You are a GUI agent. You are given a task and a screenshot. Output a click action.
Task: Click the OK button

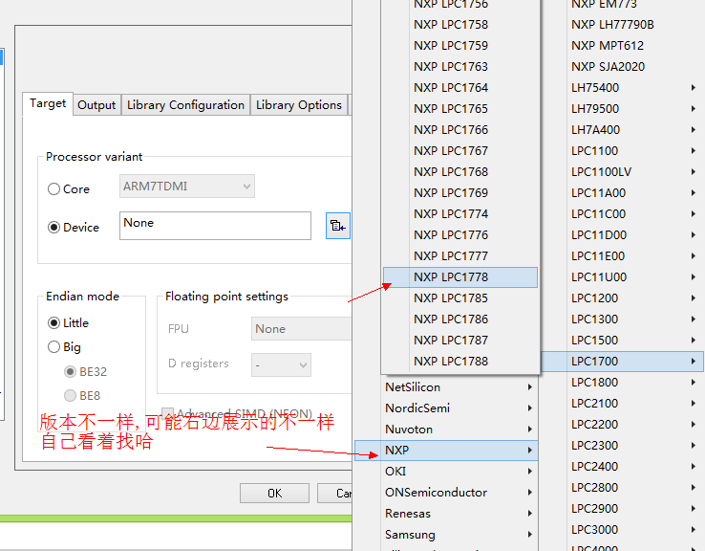275,493
